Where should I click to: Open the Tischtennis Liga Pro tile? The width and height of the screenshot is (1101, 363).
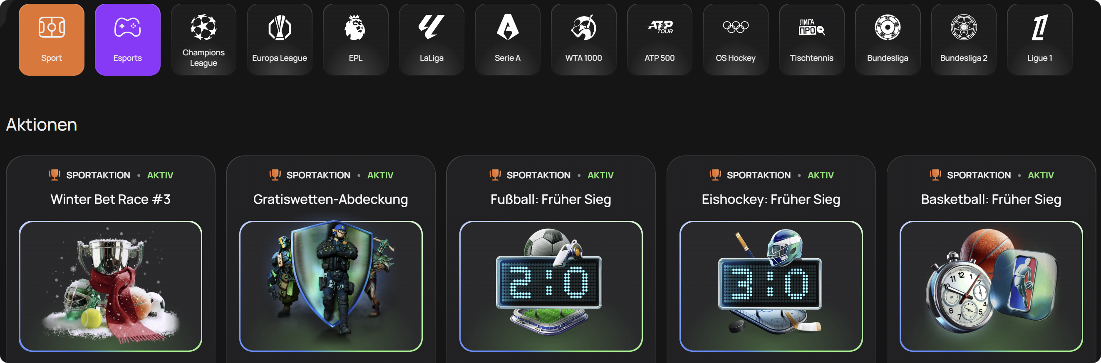click(x=812, y=40)
